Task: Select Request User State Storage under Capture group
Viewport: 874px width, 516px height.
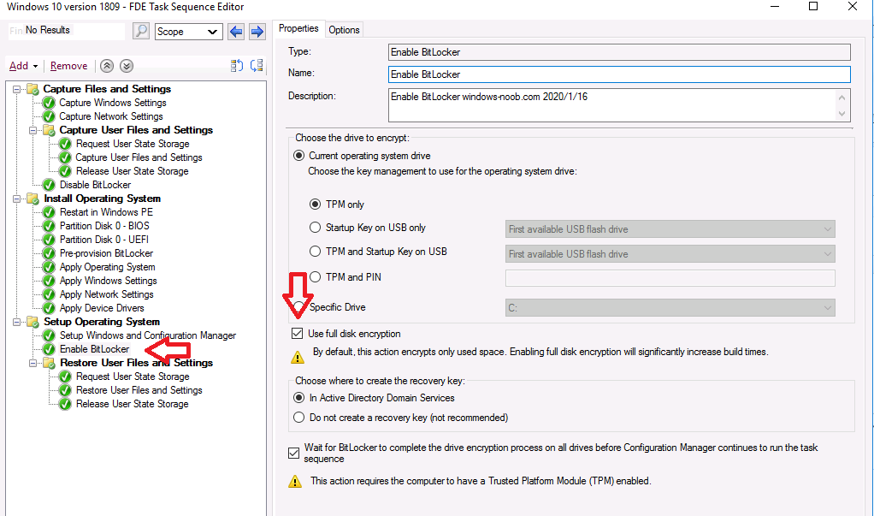Action: tap(133, 144)
